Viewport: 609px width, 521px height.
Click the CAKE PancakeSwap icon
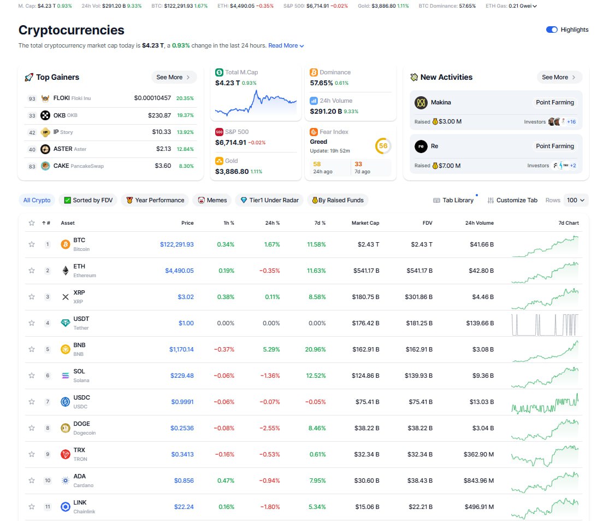coord(45,166)
